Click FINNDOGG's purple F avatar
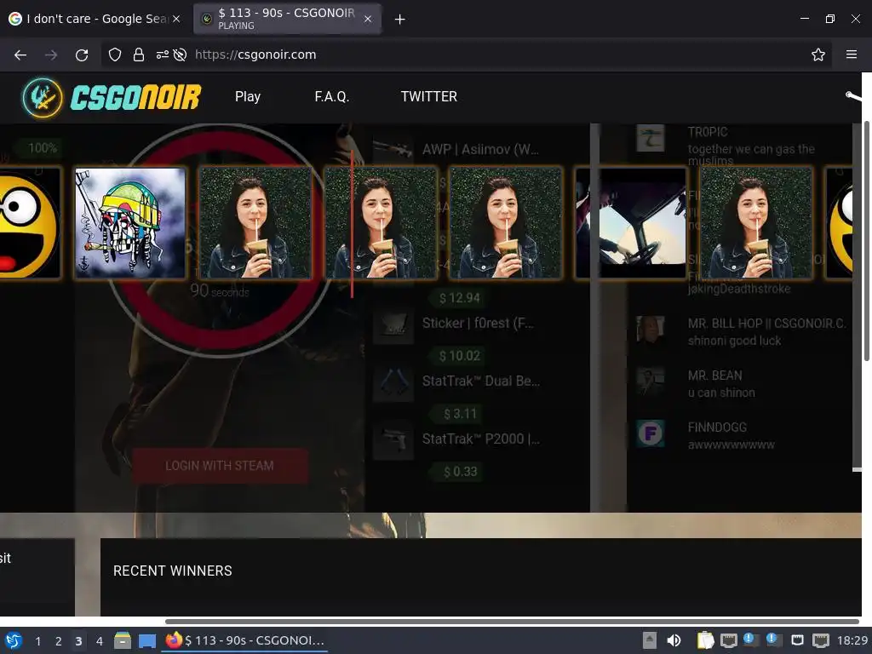This screenshot has height=654, width=872. 650,433
